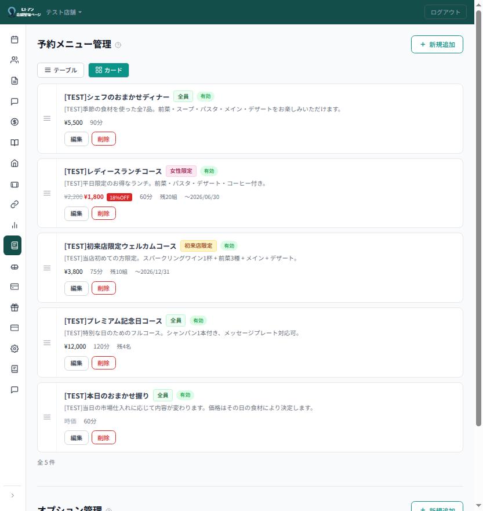Click the pill-shaped icon below the highlighted item

click(x=14, y=267)
